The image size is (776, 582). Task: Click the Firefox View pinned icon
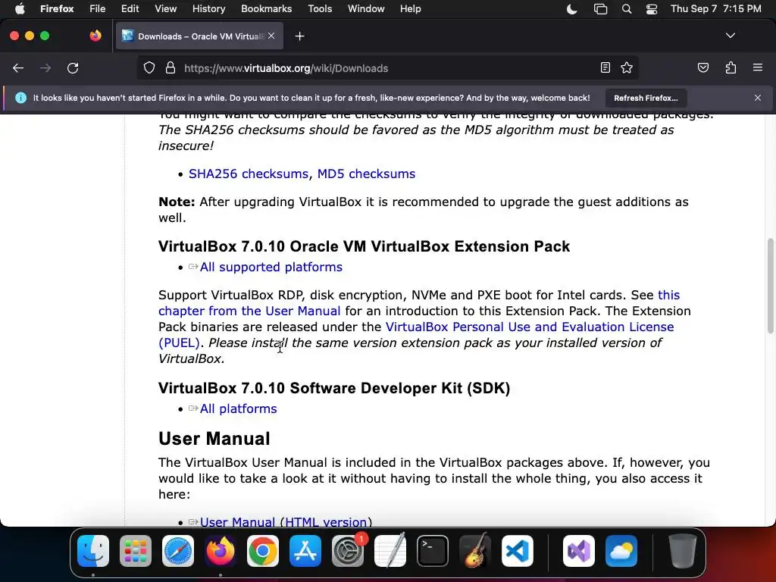click(x=95, y=36)
